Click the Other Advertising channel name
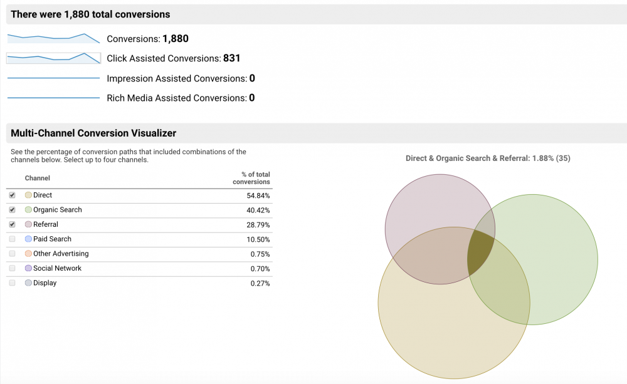Screen dimensions: 627x384 [x=61, y=254]
